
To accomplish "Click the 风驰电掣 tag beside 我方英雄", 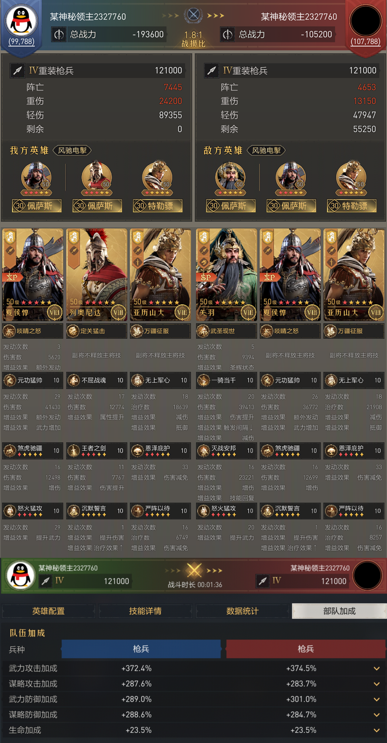I will pos(72,150).
